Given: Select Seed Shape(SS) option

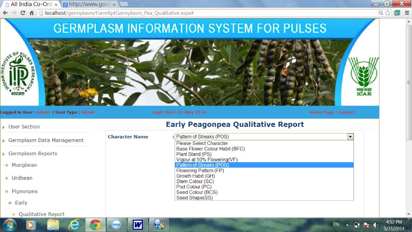Looking at the screenshot, I should (x=264, y=198).
